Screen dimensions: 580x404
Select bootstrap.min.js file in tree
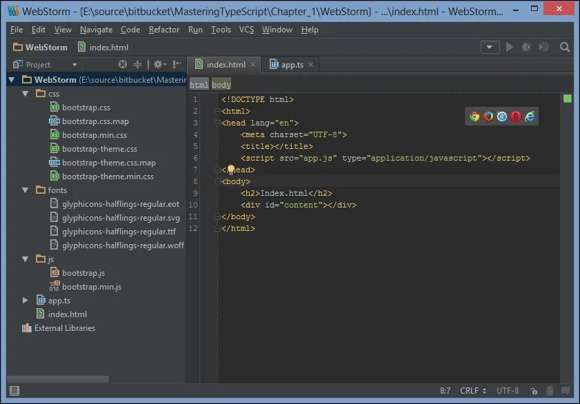pyautogui.click(x=91, y=287)
